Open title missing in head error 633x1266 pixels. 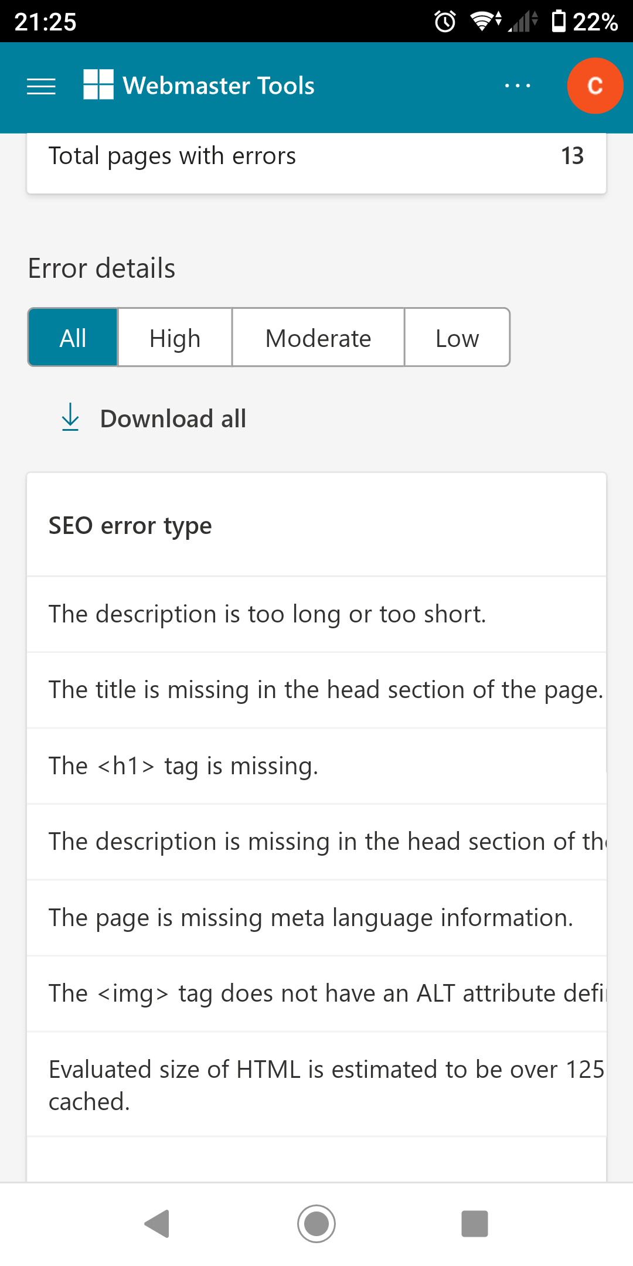(325, 690)
